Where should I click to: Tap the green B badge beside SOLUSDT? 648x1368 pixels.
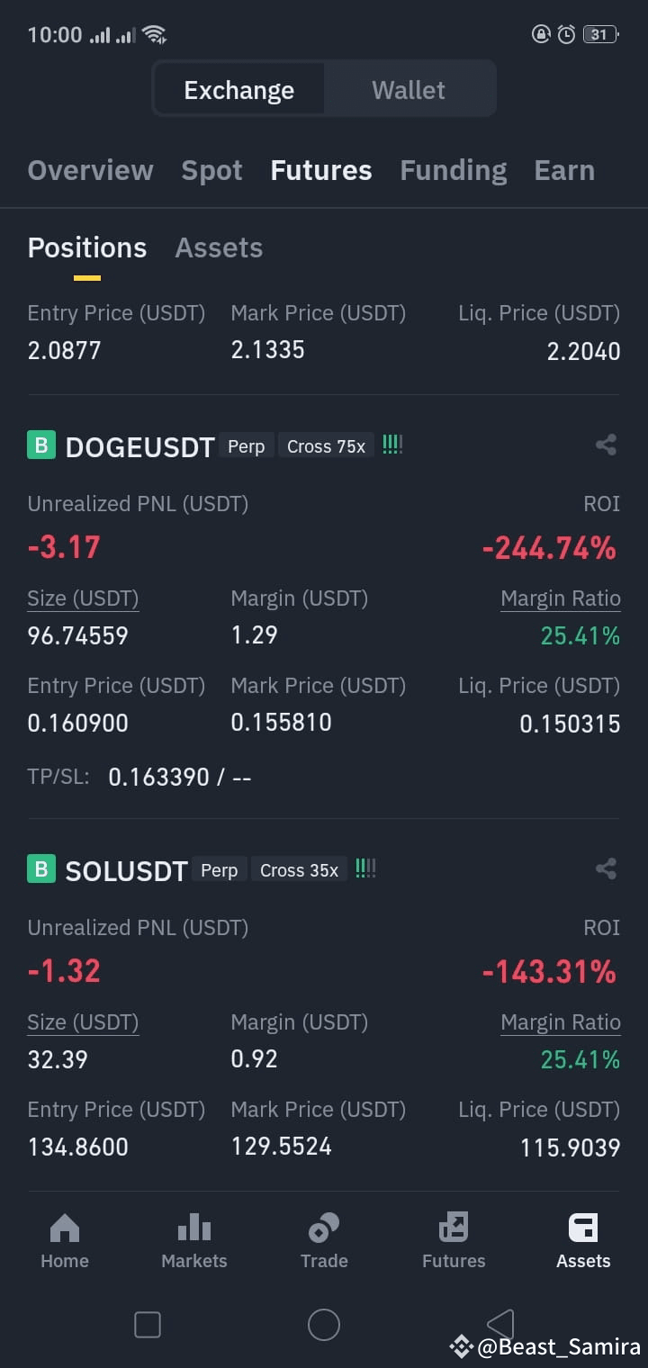click(x=41, y=869)
